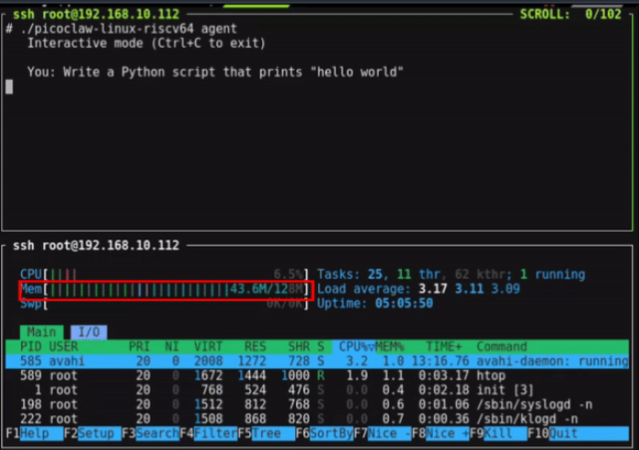Sort by the SHR column header
This screenshot has width=639, height=450.
click(299, 347)
